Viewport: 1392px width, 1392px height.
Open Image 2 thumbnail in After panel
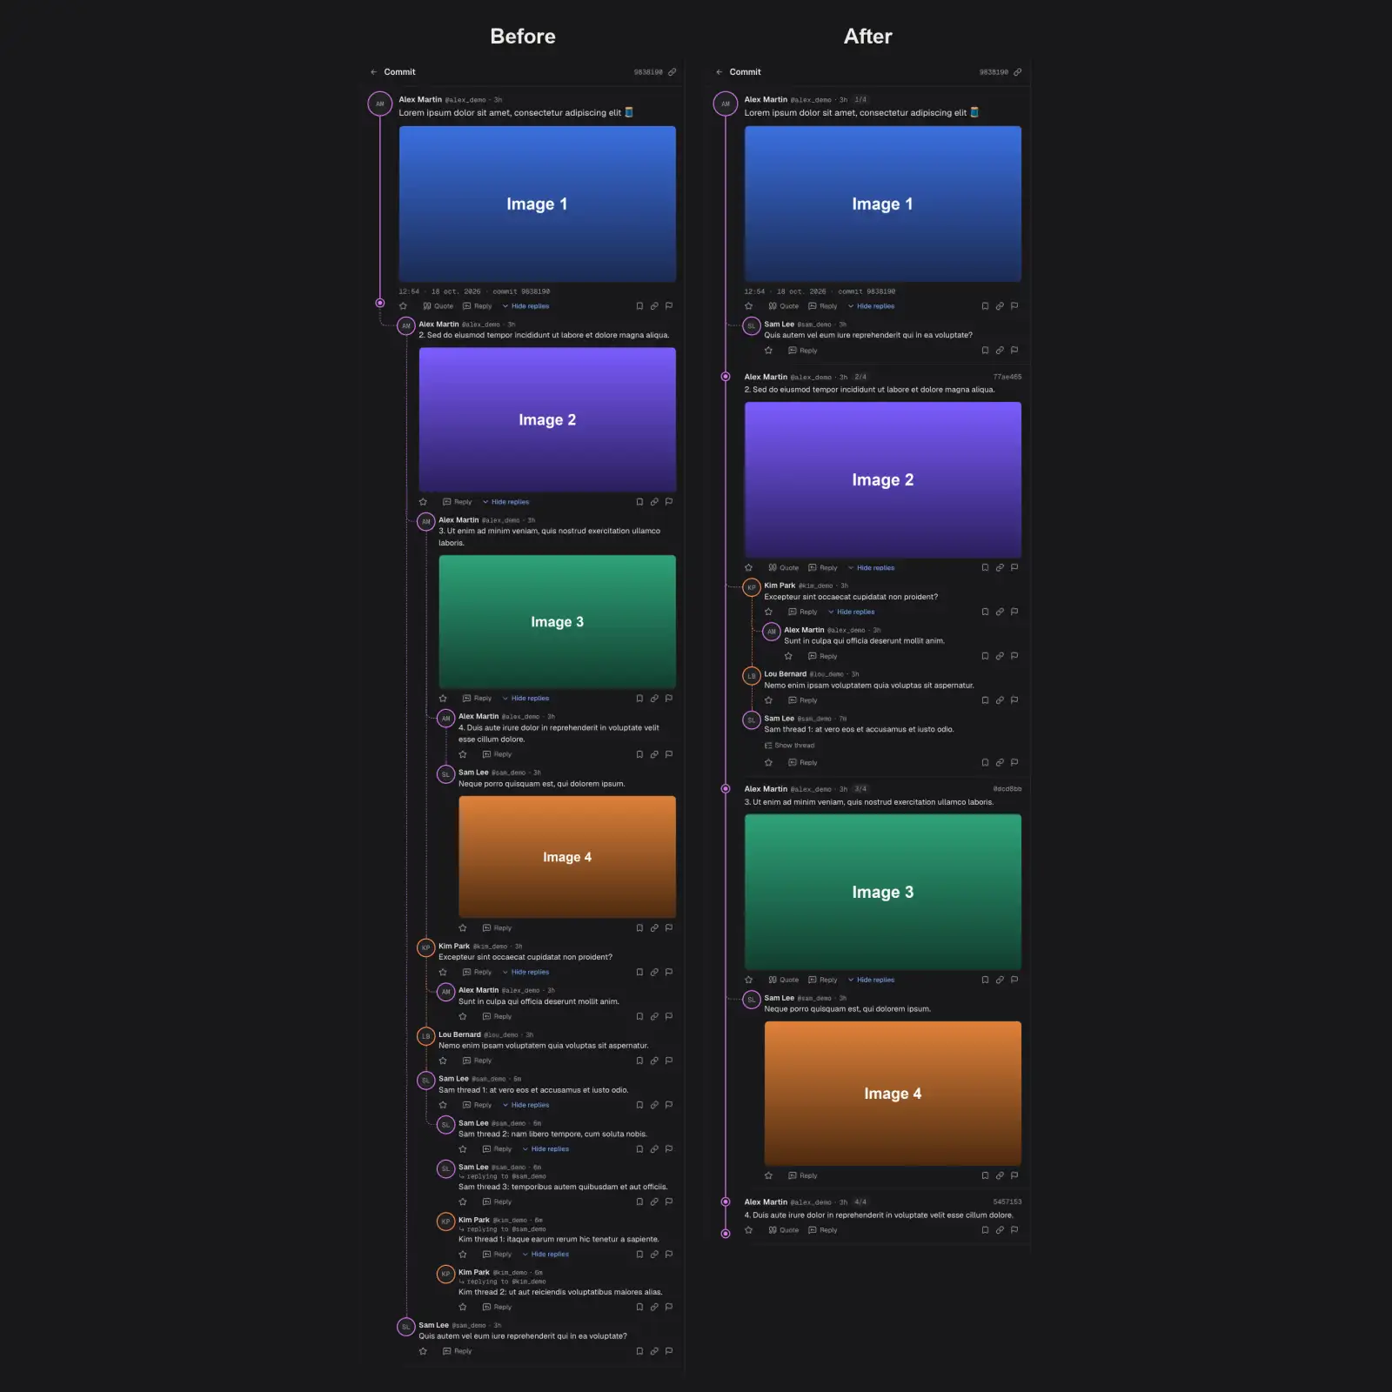(x=883, y=480)
